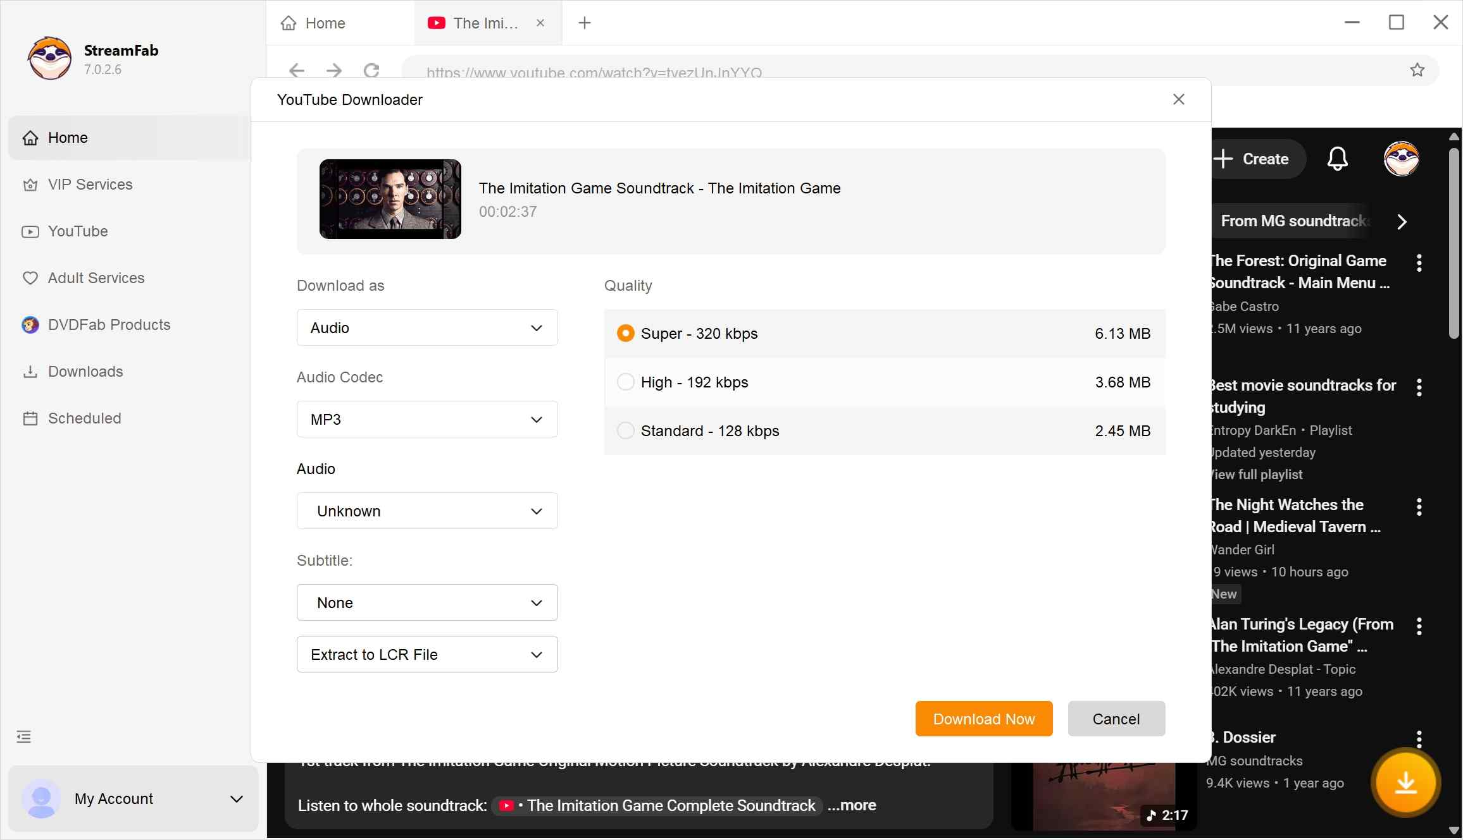Click the StreamFab 7.0.2.6 version text
Image resolution: width=1463 pixels, height=840 pixels.
point(103,70)
